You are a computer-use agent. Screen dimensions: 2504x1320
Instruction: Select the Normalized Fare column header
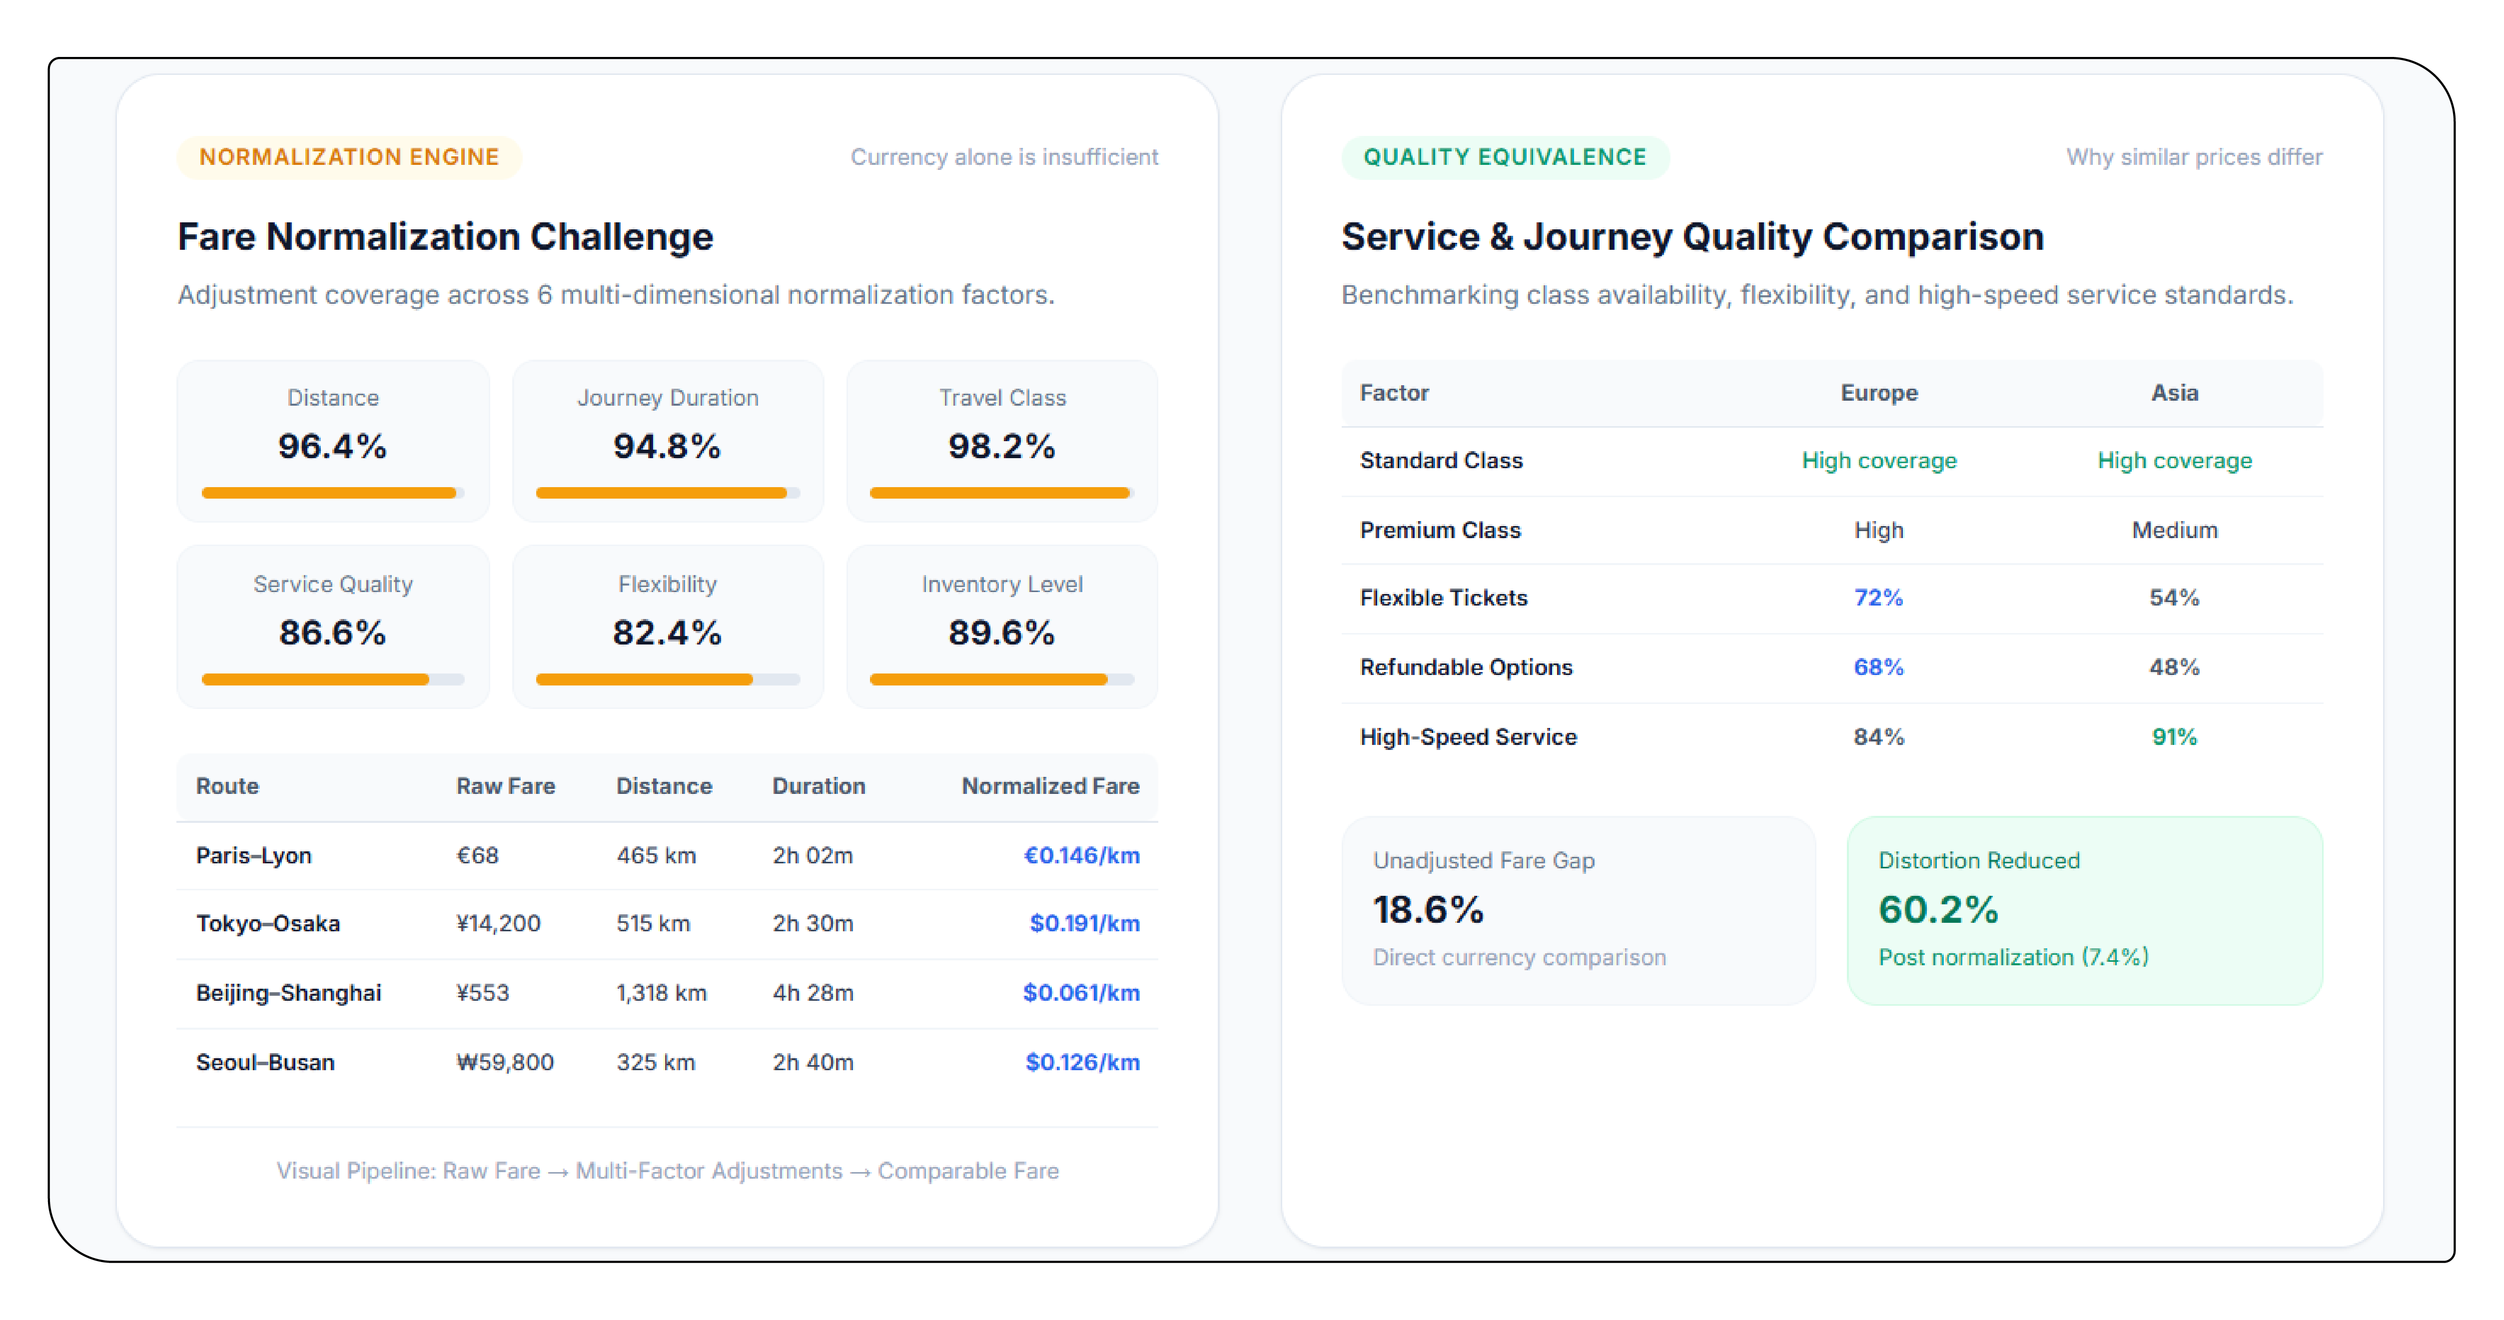coord(1051,786)
